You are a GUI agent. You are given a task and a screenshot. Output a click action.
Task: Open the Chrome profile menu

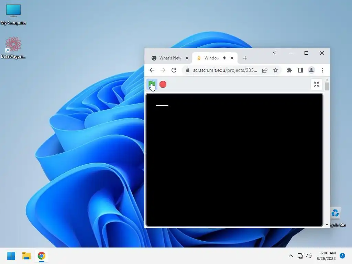pos(311,70)
